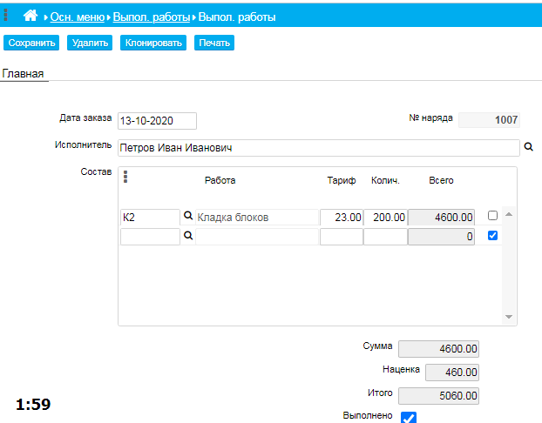
Task: Click the Дата заказа date field
Action: pyautogui.click(x=157, y=121)
